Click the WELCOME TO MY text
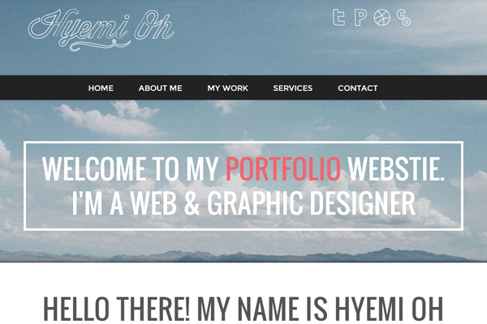Image resolution: width=487 pixels, height=324 pixels. pos(131,169)
